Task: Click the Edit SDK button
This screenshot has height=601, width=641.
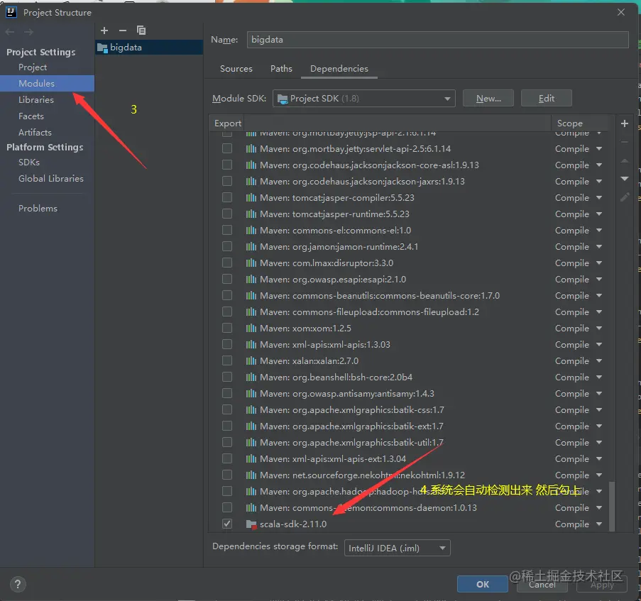Action: pyautogui.click(x=546, y=99)
